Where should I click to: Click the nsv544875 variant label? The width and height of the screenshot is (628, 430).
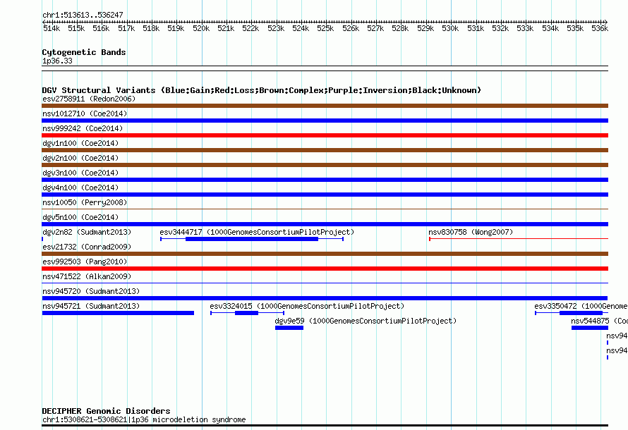pyautogui.click(x=599, y=321)
